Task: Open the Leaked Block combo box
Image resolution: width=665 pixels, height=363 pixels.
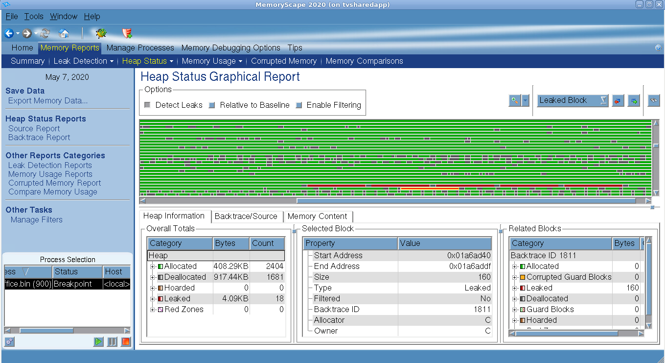Action: (573, 100)
